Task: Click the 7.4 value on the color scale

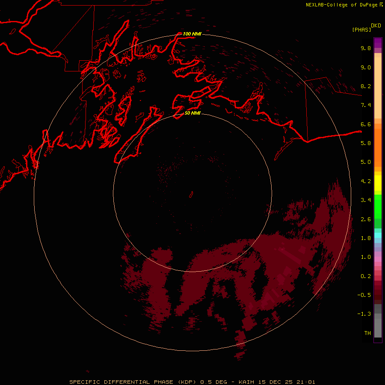Action: [x=366, y=105]
